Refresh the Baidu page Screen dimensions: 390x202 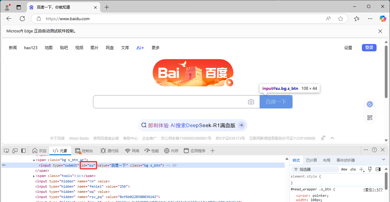click(x=22, y=19)
